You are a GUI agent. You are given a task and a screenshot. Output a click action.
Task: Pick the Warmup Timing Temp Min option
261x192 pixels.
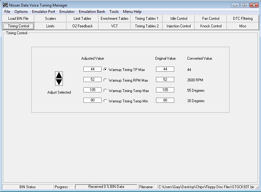pos(105,101)
